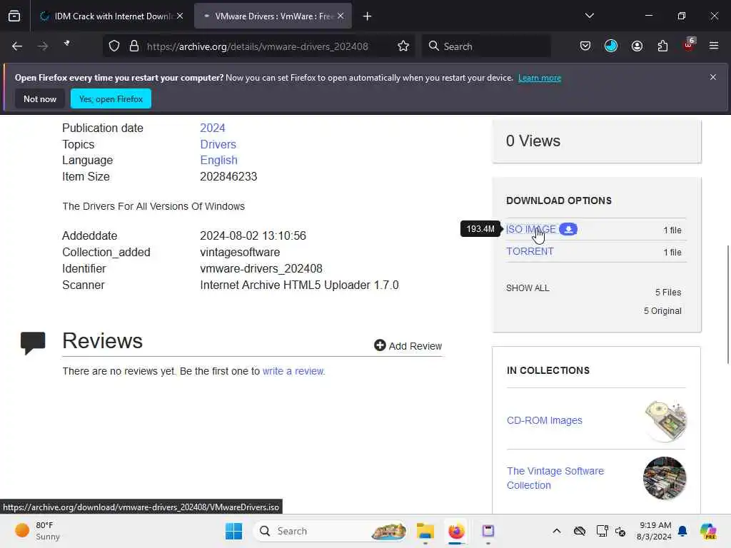This screenshot has height=548, width=731.
Task: Open The Vintage Software Collection link
Action: tap(555, 478)
